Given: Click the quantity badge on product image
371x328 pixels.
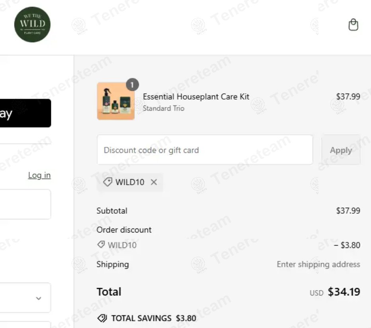Looking at the screenshot, I should pyautogui.click(x=132, y=84).
